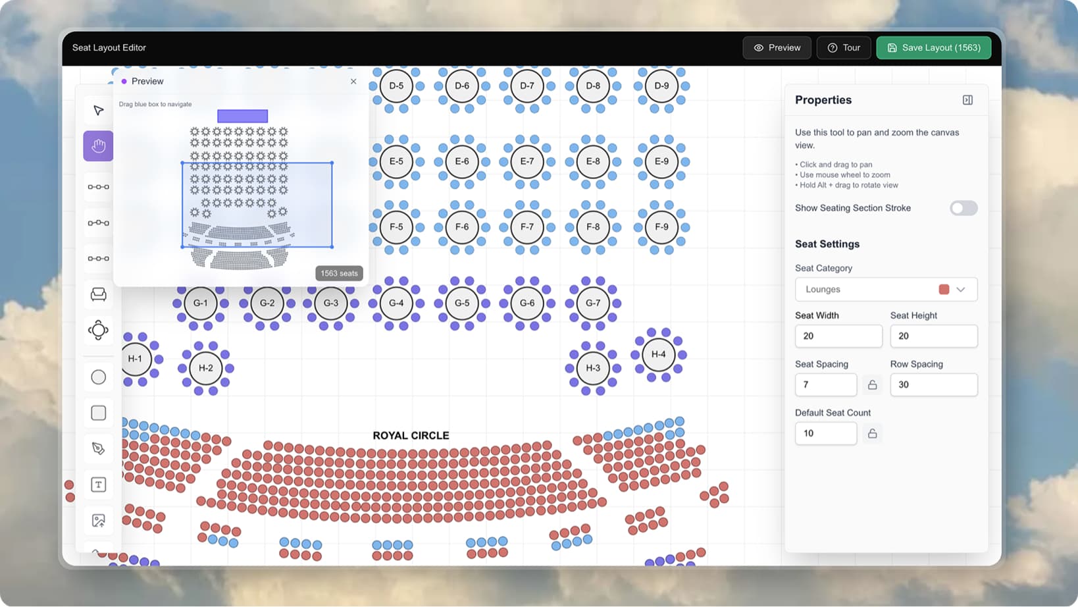Collapse the Properties panel
The width and height of the screenshot is (1078, 607).
point(967,99)
